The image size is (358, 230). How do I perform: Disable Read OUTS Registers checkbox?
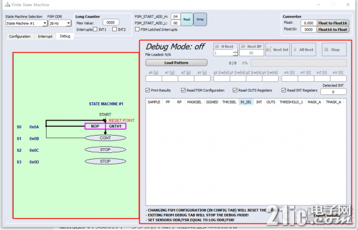point(235,90)
